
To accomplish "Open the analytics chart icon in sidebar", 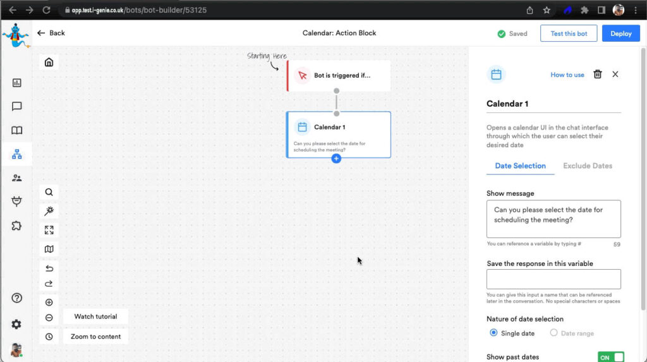I will (16, 83).
